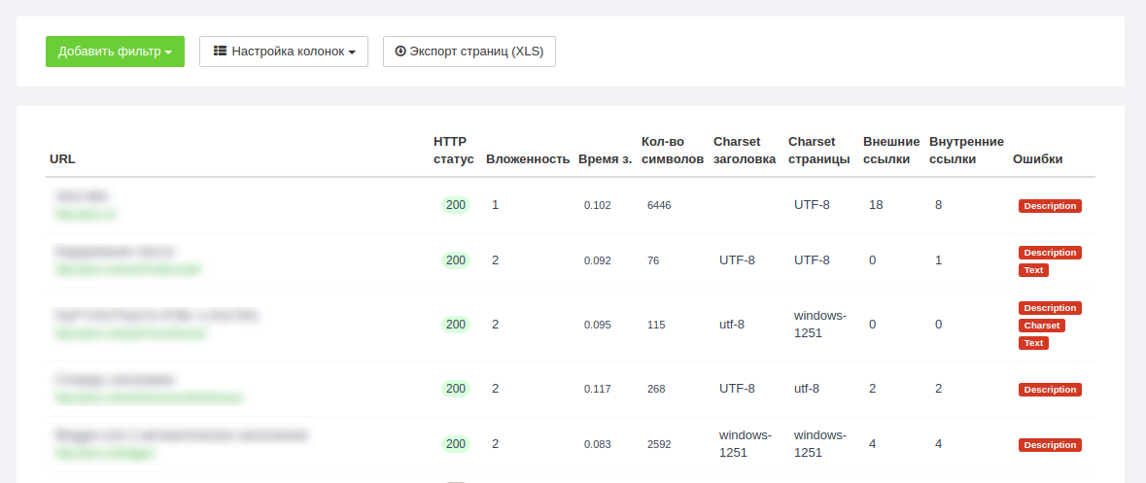Click the Кол-во символов column header
Viewport: 1146px width, 483px height.
click(x=672, y=151)
